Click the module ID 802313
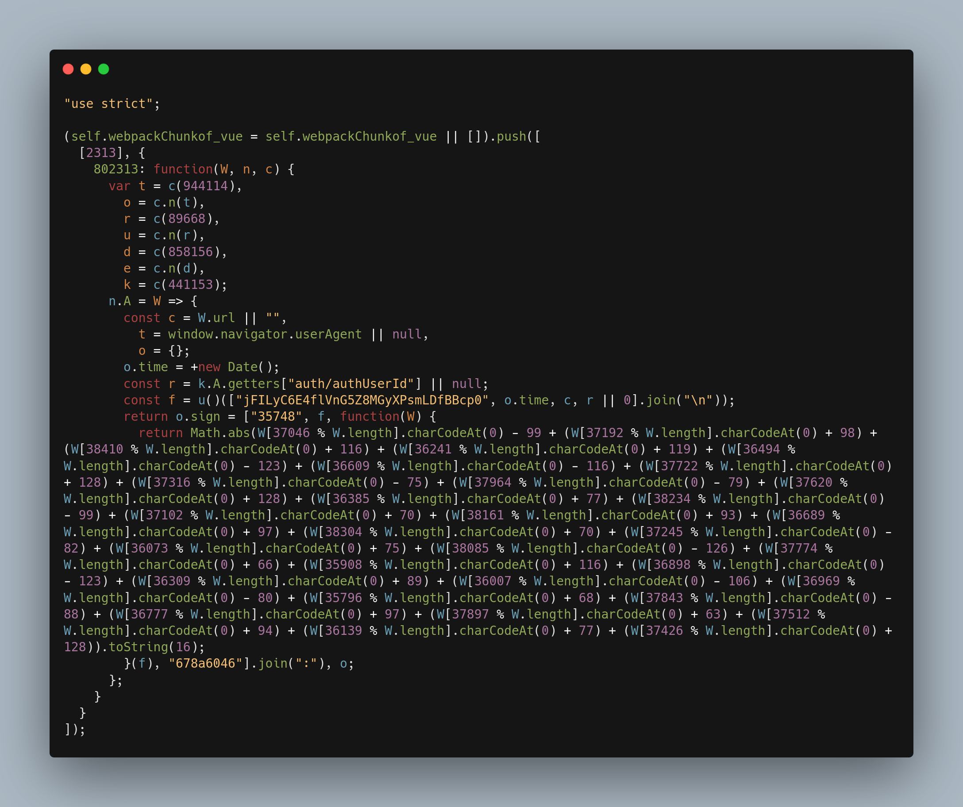Image resolution: width=963 pixels, height=807 pixels. 116,169
